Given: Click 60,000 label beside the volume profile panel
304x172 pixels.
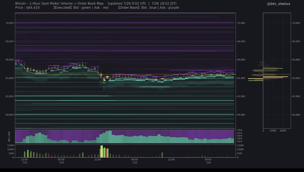Looking at the screenshot, I should click(x=296, y=115).
